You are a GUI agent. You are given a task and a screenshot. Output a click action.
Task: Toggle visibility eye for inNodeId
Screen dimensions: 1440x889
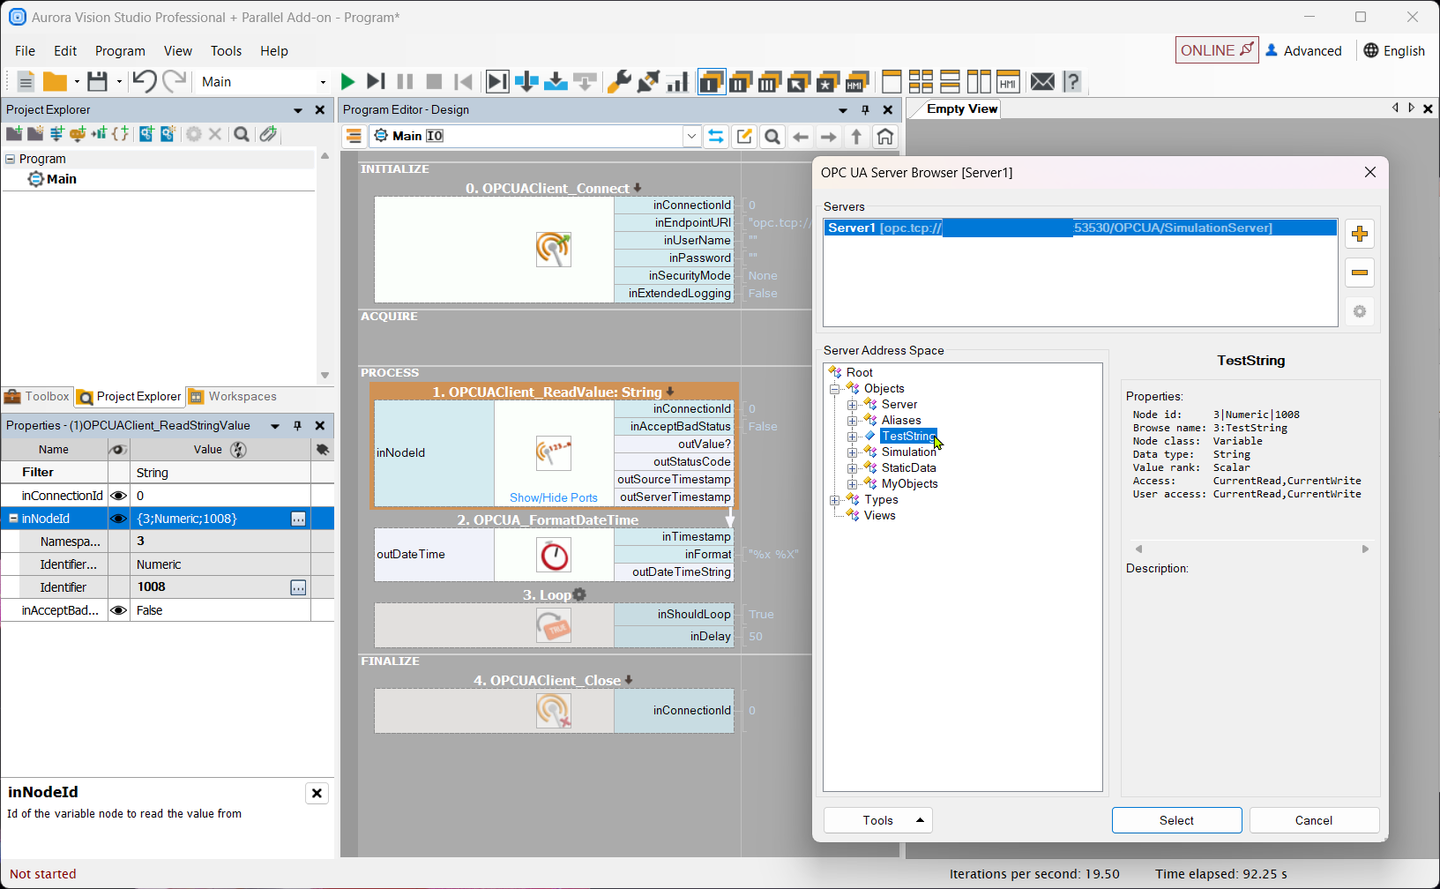coord(118,519)
